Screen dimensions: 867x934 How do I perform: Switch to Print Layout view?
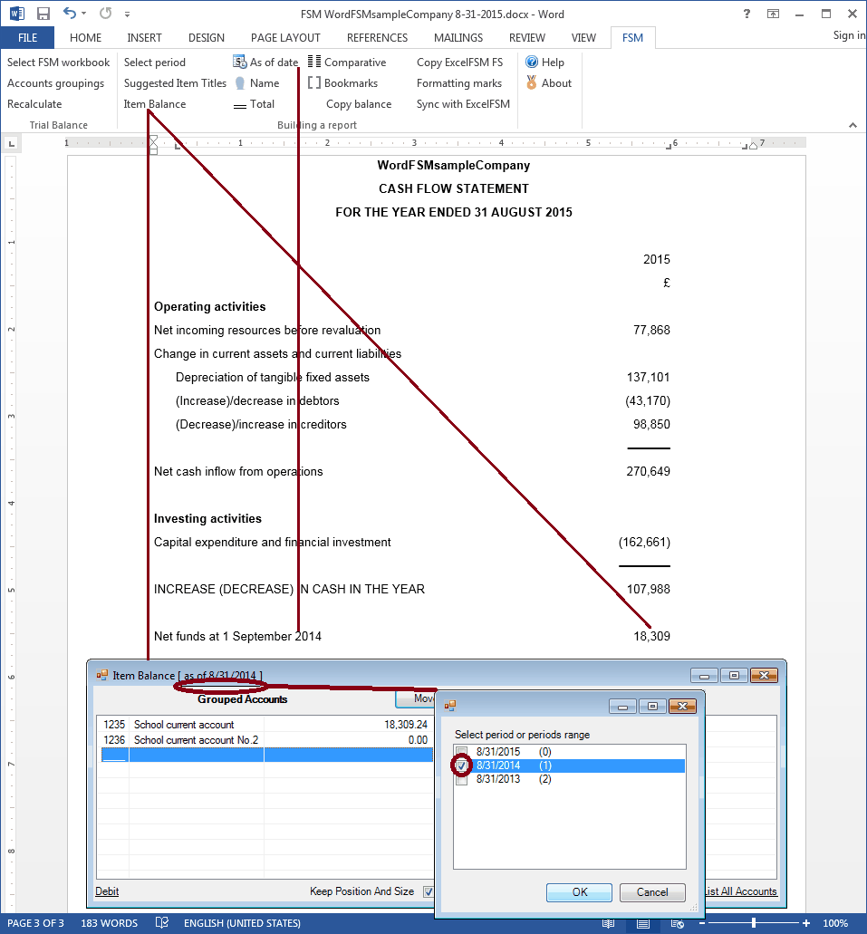coord(643,923)
